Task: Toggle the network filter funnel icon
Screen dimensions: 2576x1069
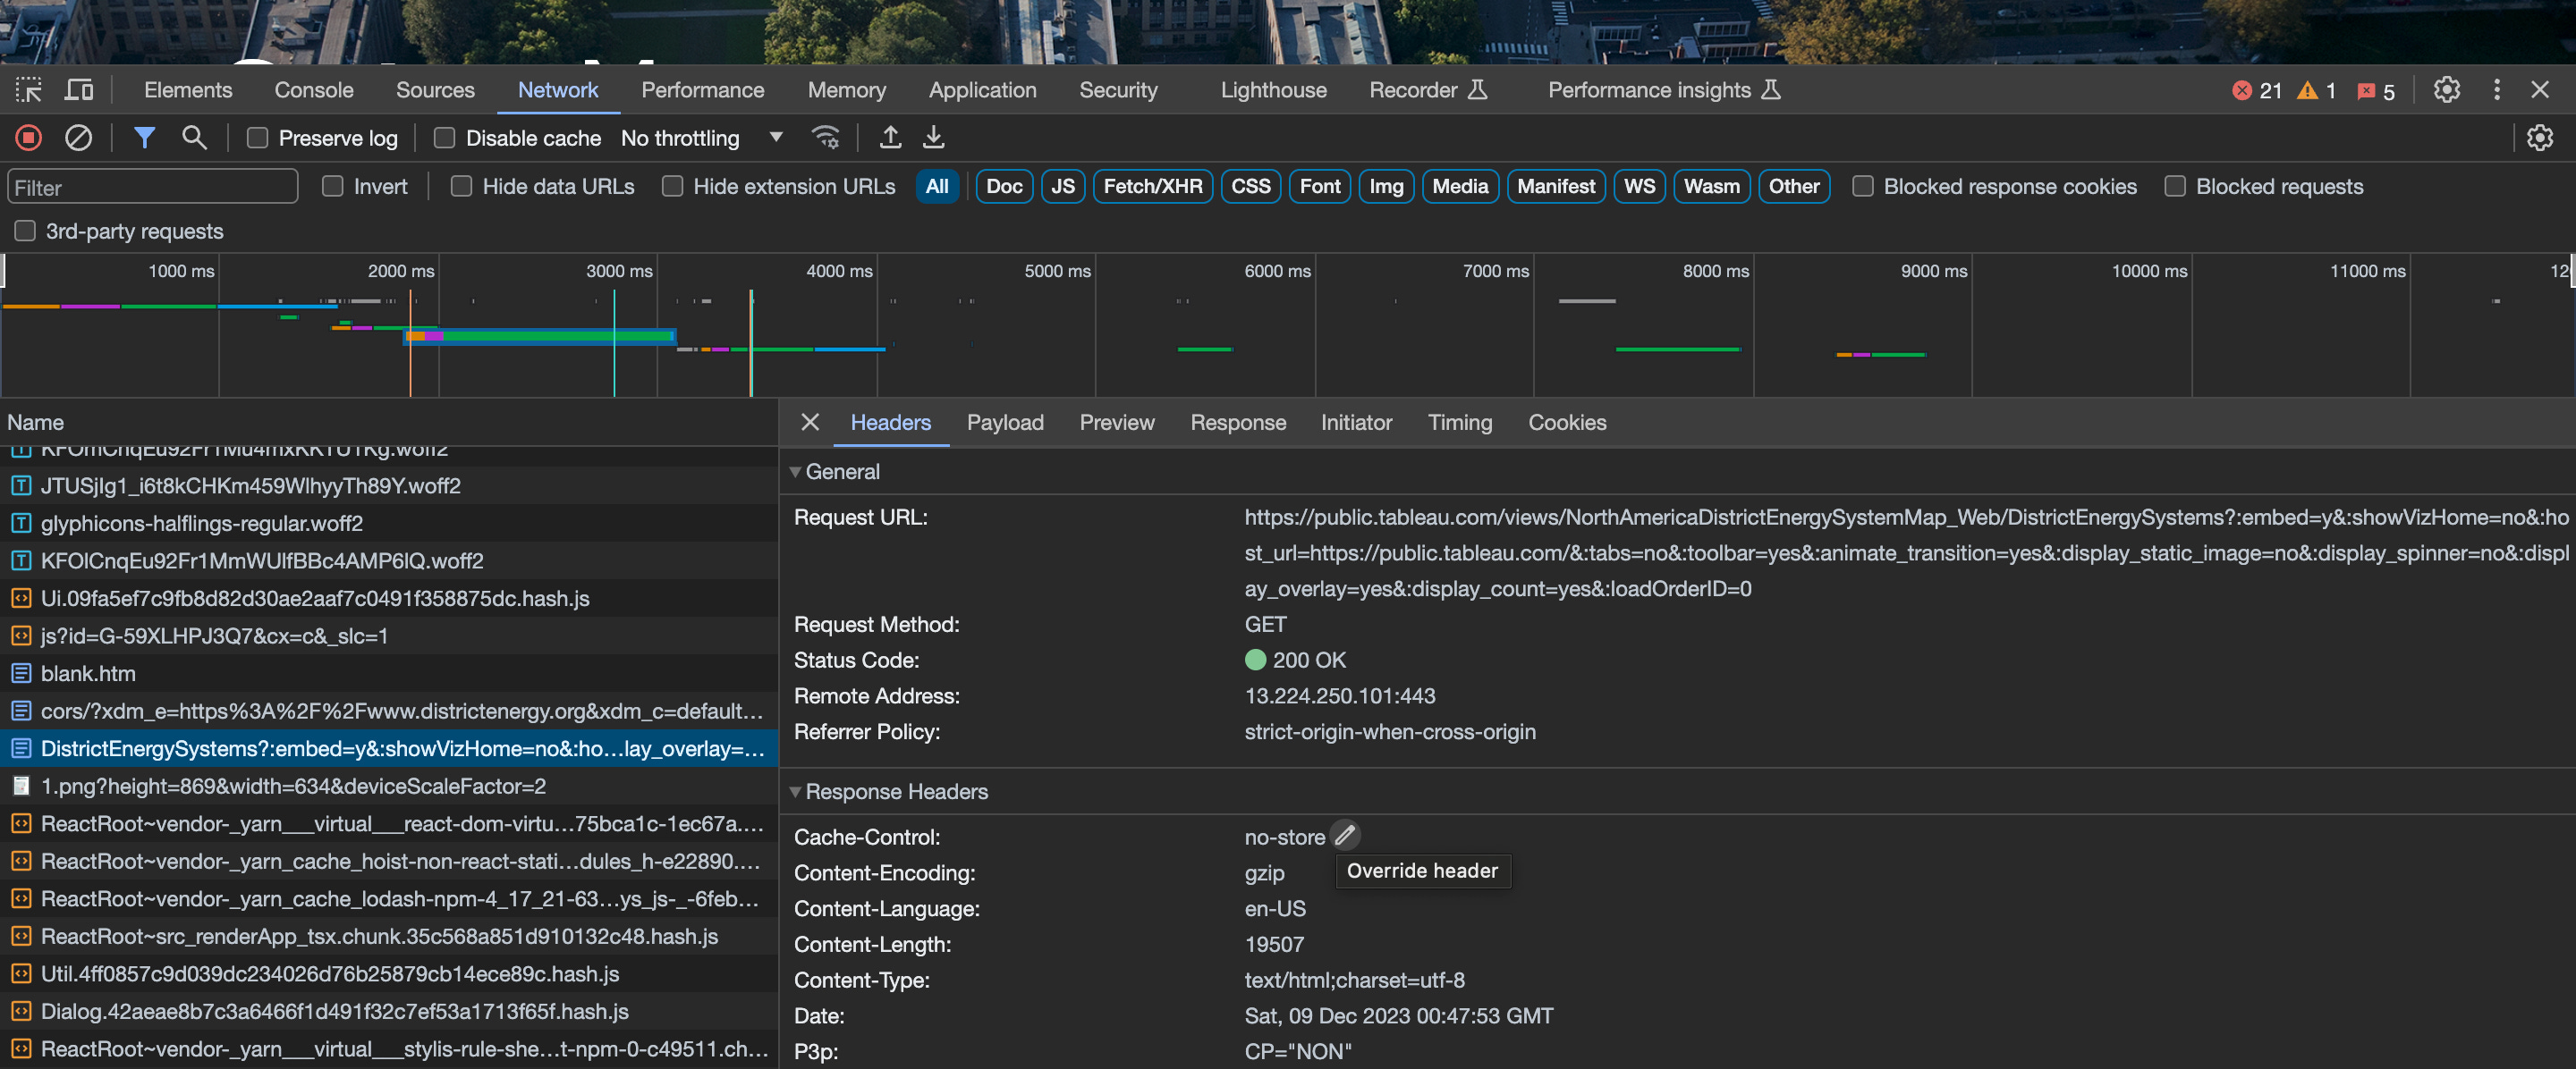Action: pyautogui.click(x=144, y=138)
